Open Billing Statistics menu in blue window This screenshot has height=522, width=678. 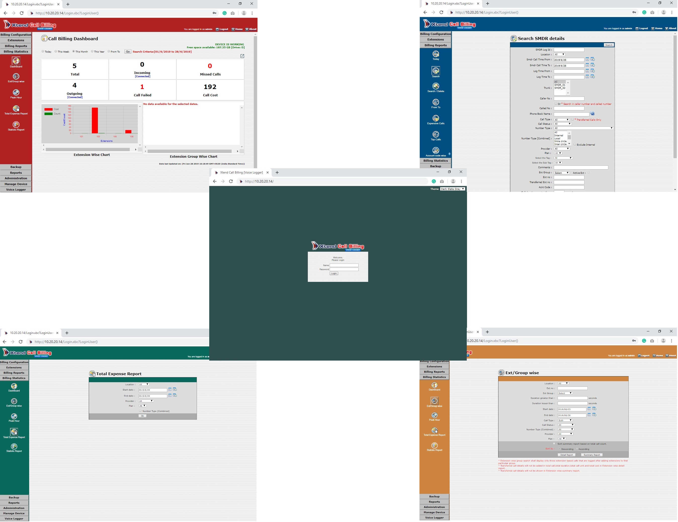436,161
